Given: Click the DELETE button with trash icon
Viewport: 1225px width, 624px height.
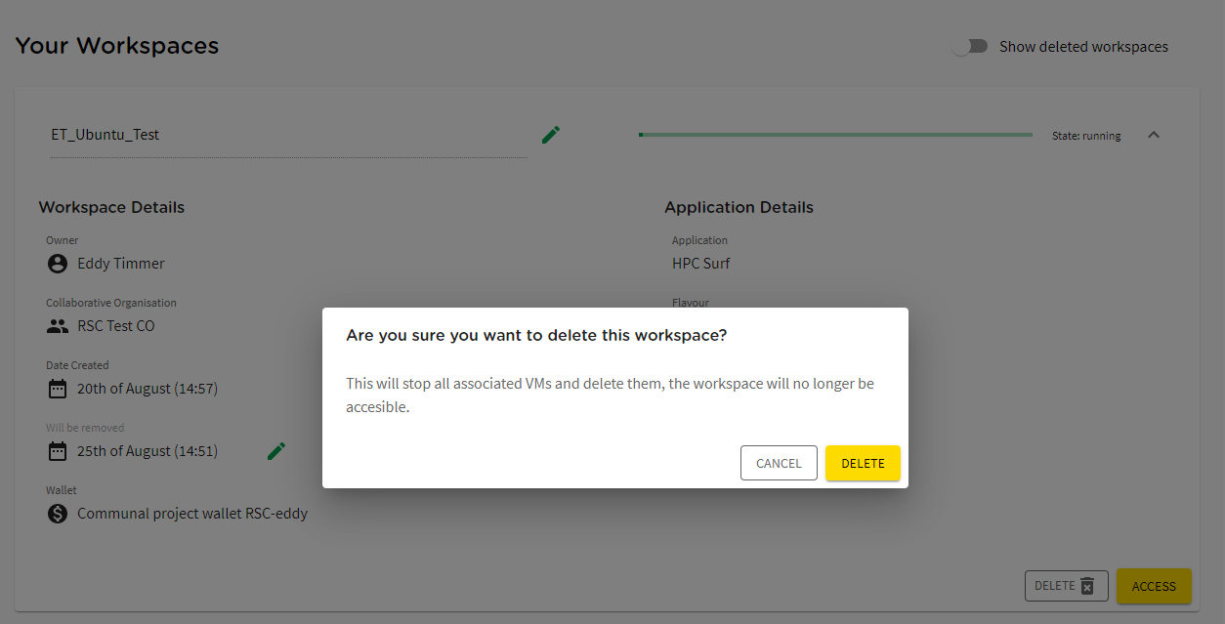Looking at the screenshot, I should point(1067,586).
